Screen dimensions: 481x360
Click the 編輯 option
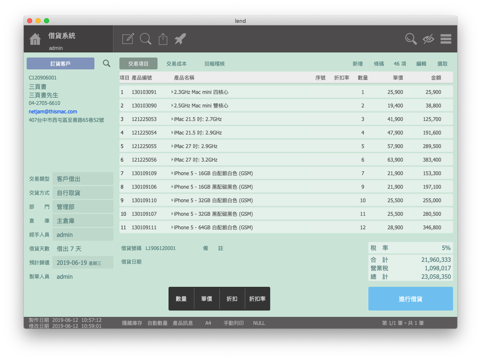click(x=421, y=64)
